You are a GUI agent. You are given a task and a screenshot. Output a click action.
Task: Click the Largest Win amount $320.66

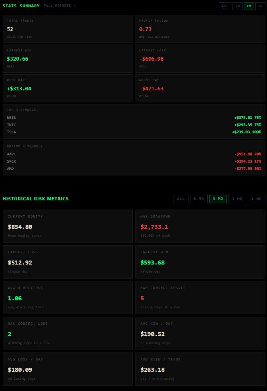[x=17, y=59]
